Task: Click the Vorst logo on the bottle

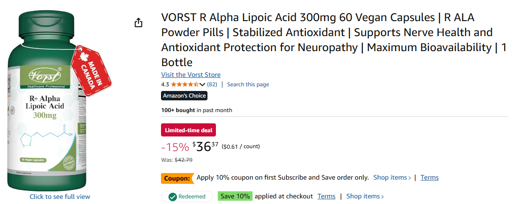Action: [x=44, y=76]
